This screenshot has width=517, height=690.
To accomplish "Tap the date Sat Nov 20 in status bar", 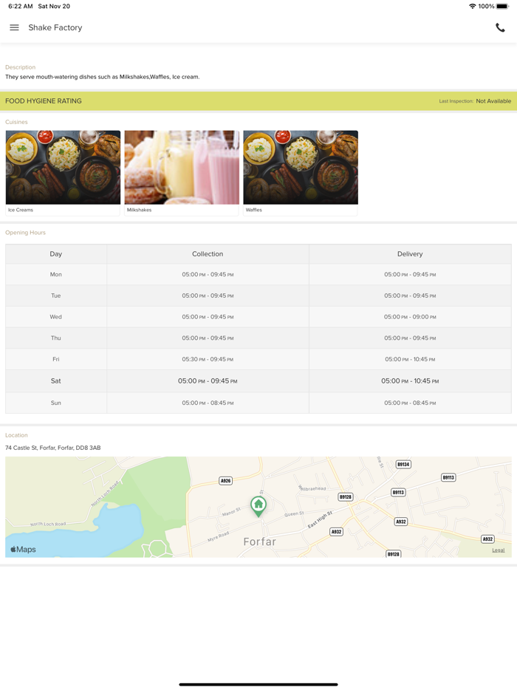I will (54, 6).
